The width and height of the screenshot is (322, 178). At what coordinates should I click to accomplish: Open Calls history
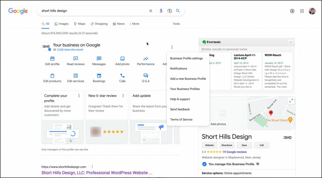click(122, 78)
